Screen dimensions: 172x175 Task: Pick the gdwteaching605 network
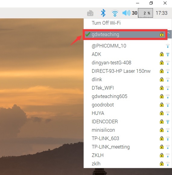[x=128, y=96]
